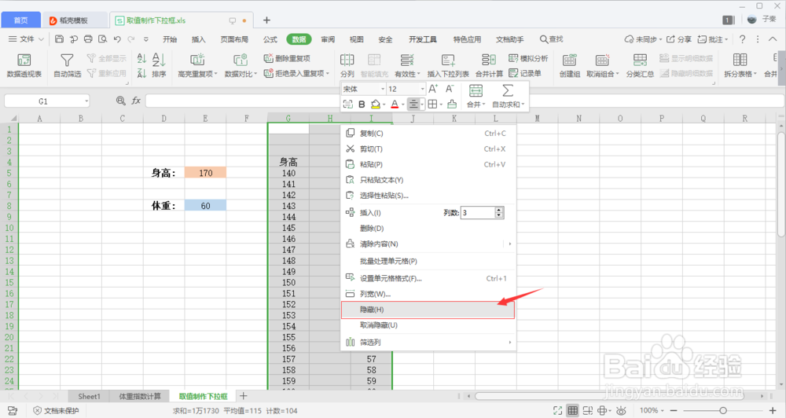Viewport: 786px width, 418px height.
Task: Open consolidate calculation tool
Action: point(489,65)
